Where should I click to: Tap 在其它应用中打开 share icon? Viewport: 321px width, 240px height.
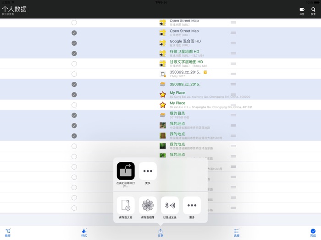point(126,171)
